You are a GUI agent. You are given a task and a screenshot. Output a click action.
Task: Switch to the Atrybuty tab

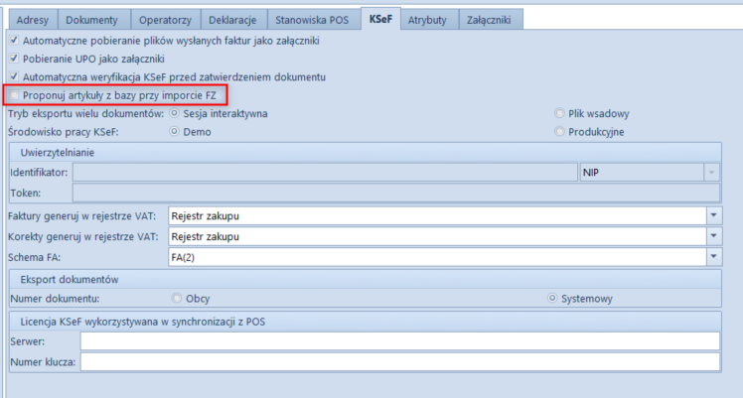[x=427, y=20]
